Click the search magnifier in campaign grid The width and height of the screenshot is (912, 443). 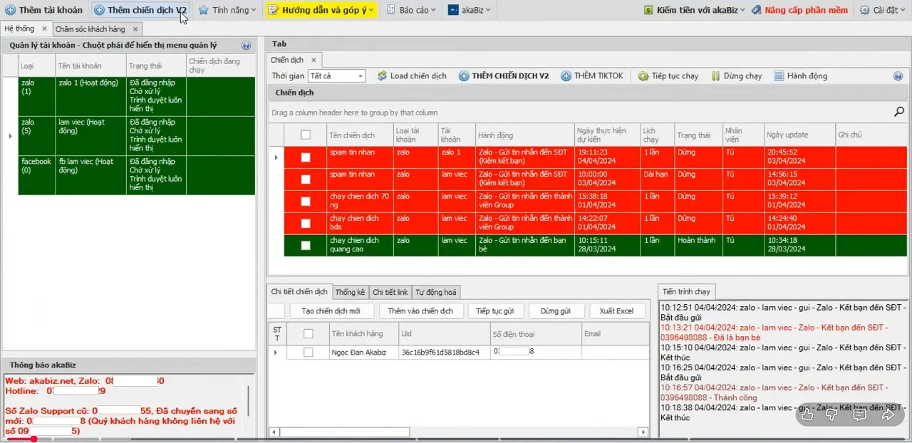tap(899, 112)
